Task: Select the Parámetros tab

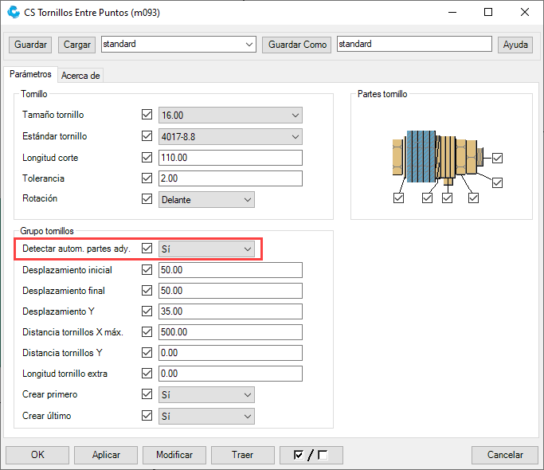Action: 31,75
